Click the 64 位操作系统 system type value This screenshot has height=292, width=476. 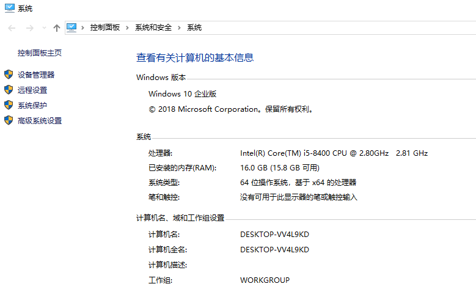pos(298,183)
